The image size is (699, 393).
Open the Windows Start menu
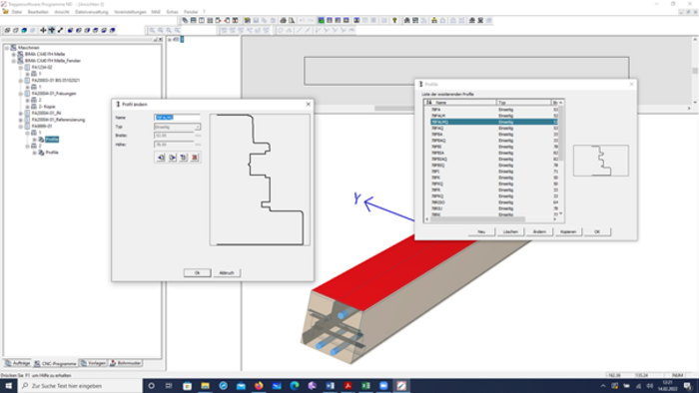(x=8, y=385)
